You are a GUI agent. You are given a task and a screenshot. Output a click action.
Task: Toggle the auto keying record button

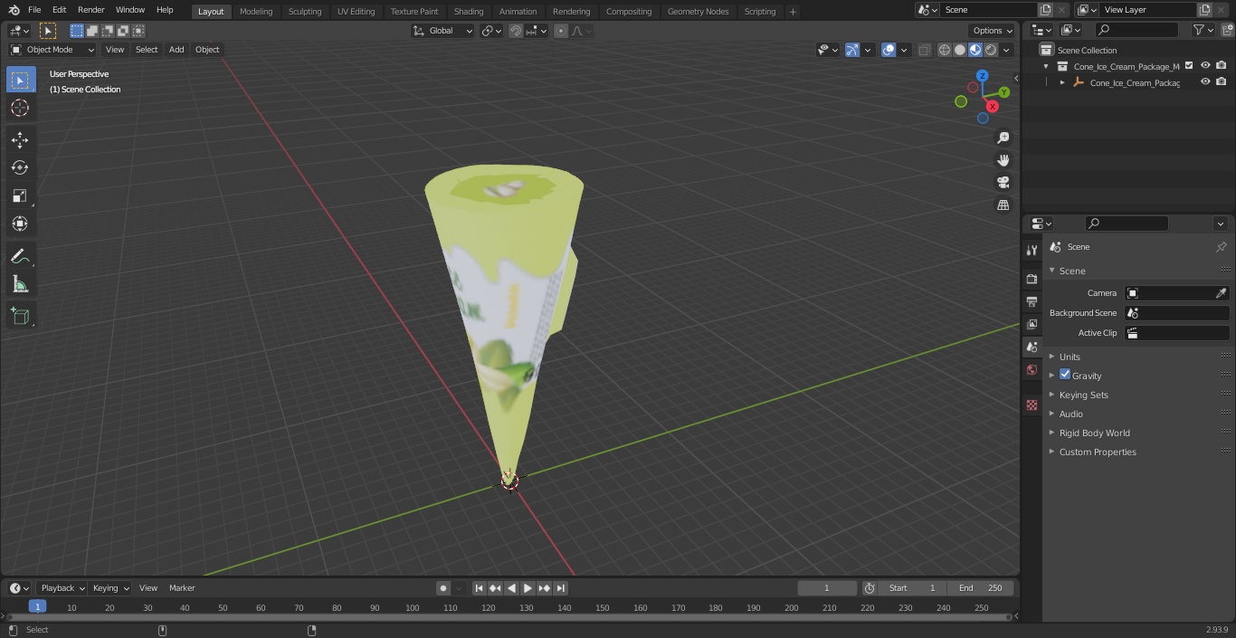(443, 588)
